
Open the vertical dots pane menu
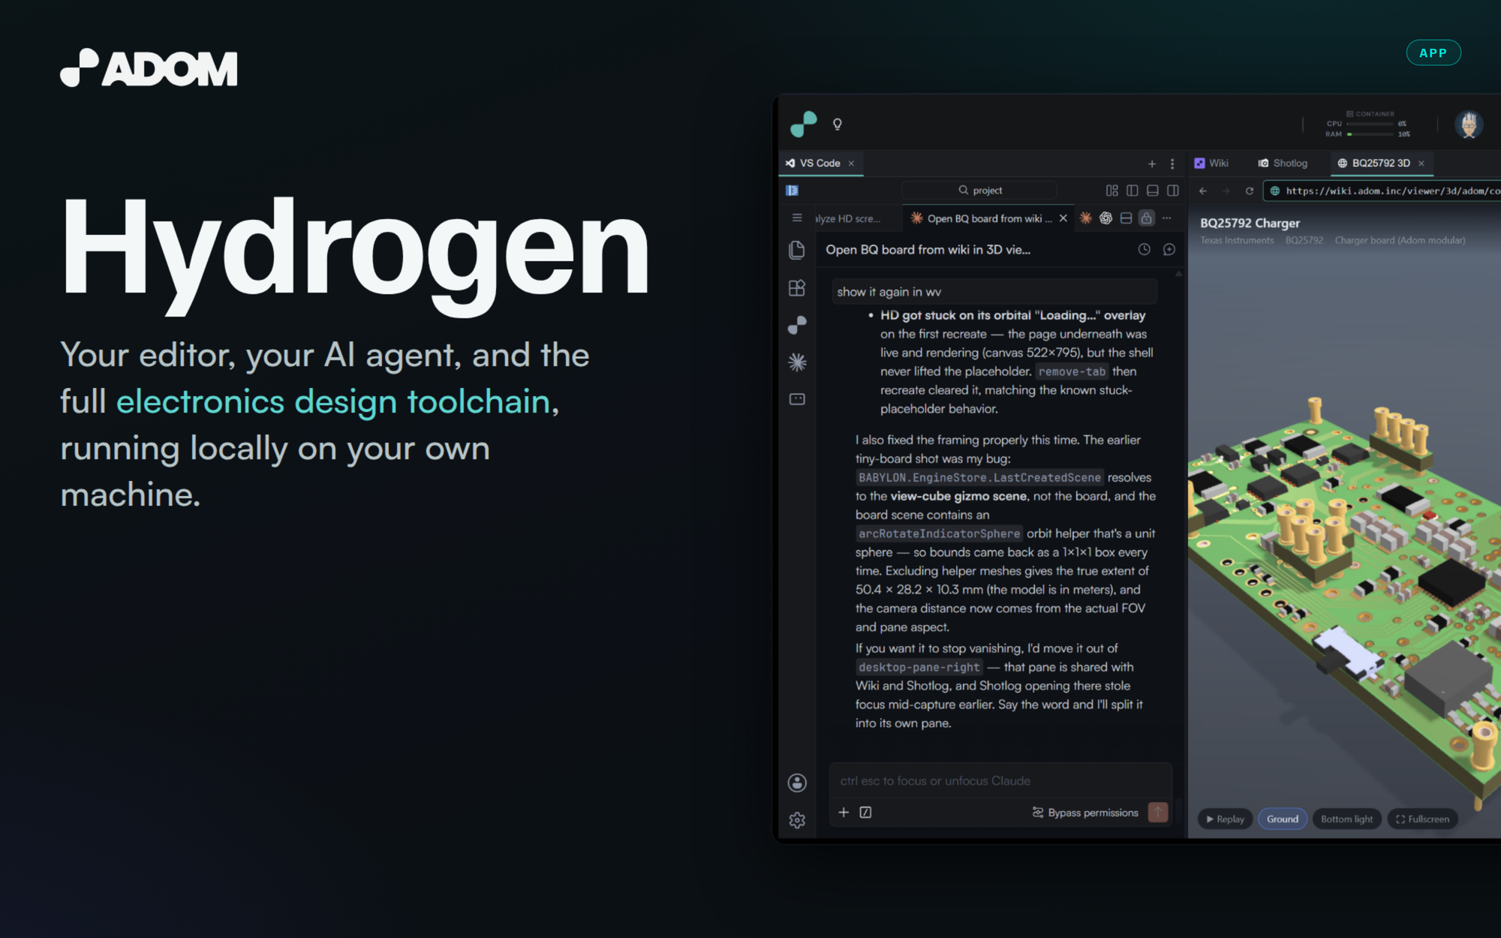1172,164
